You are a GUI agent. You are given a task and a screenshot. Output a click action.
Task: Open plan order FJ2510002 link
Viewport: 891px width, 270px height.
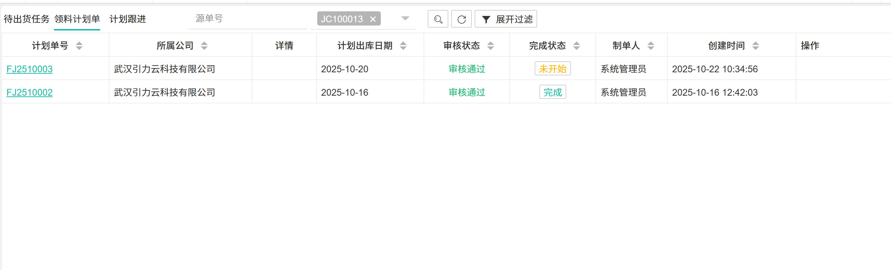click(29, 92)
